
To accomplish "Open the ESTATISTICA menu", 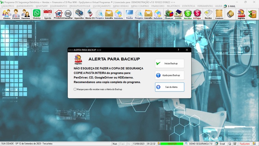I will (x=188, y=6).
